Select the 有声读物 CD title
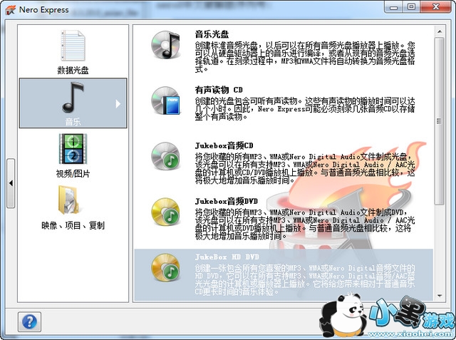The width and height of the screenshot is (456, 340). pyautogui.click(x=219, y=90)
